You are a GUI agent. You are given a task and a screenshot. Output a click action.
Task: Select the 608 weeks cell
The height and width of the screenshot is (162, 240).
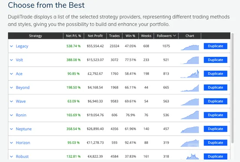(x=146, y=46)
